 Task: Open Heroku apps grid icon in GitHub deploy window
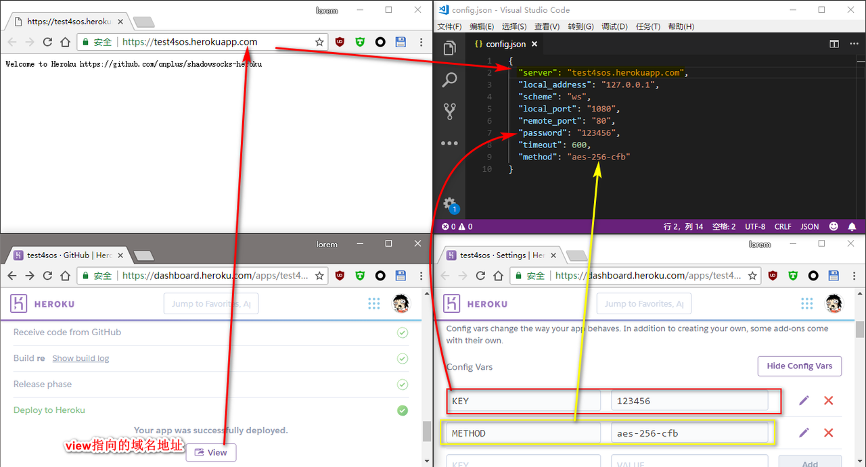374,303
